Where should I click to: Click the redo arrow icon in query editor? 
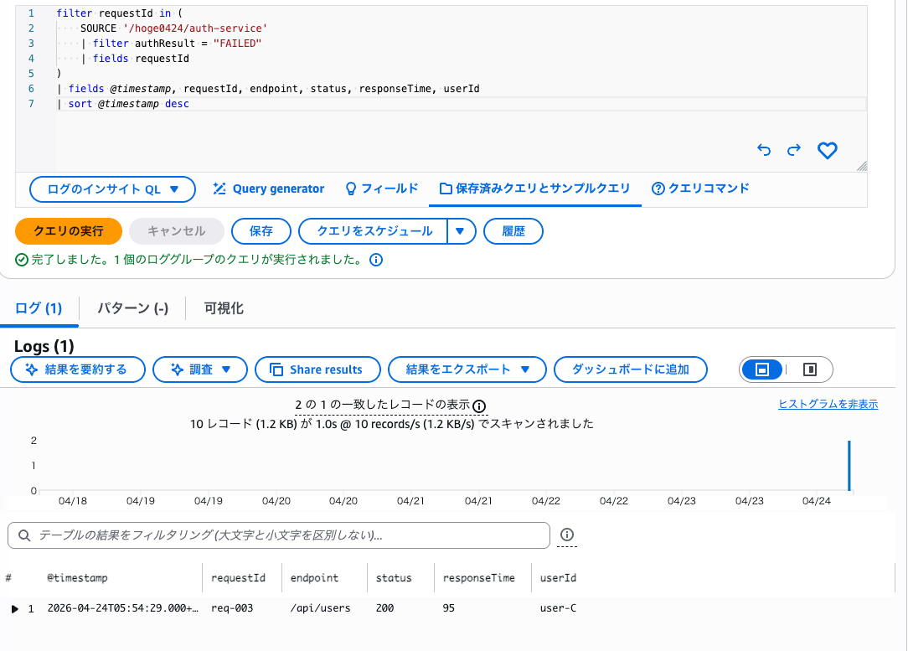click(794, 151)
